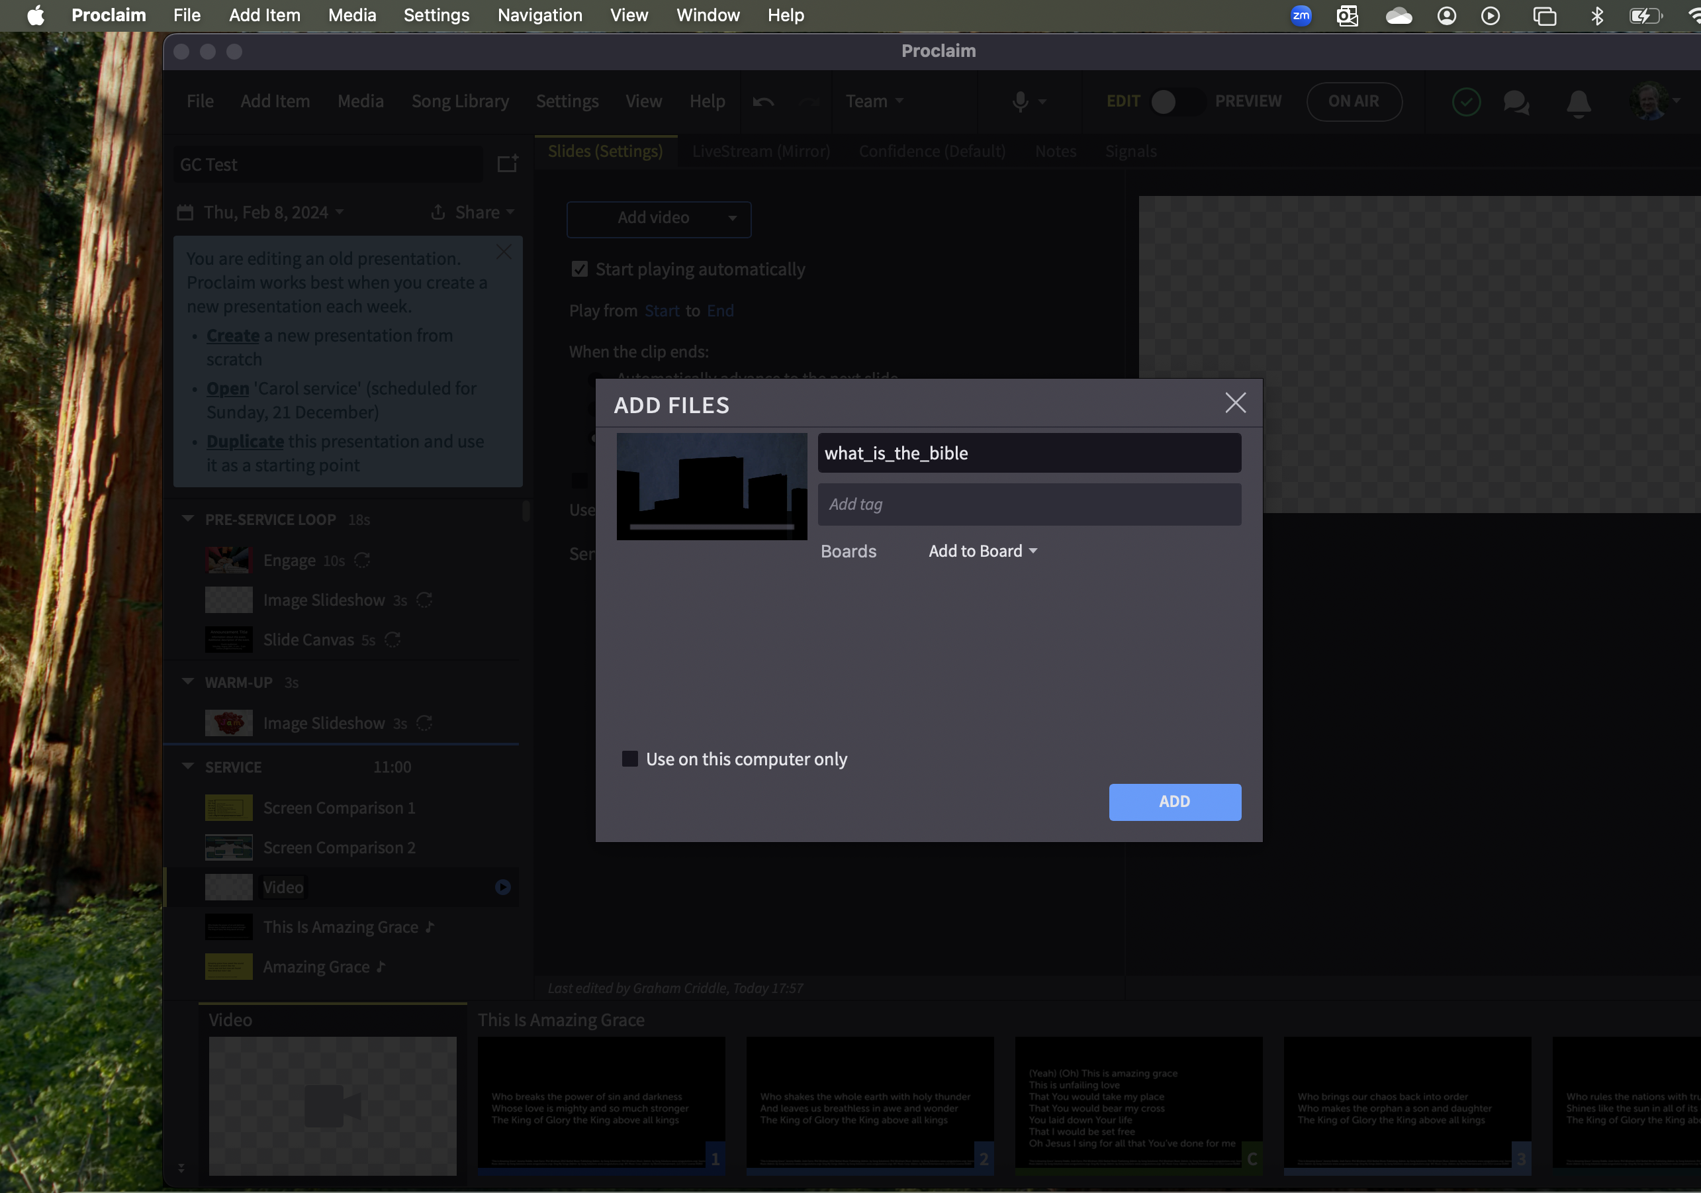Collapse the PRE-SERVICE LOOP section

click(188, 520)
